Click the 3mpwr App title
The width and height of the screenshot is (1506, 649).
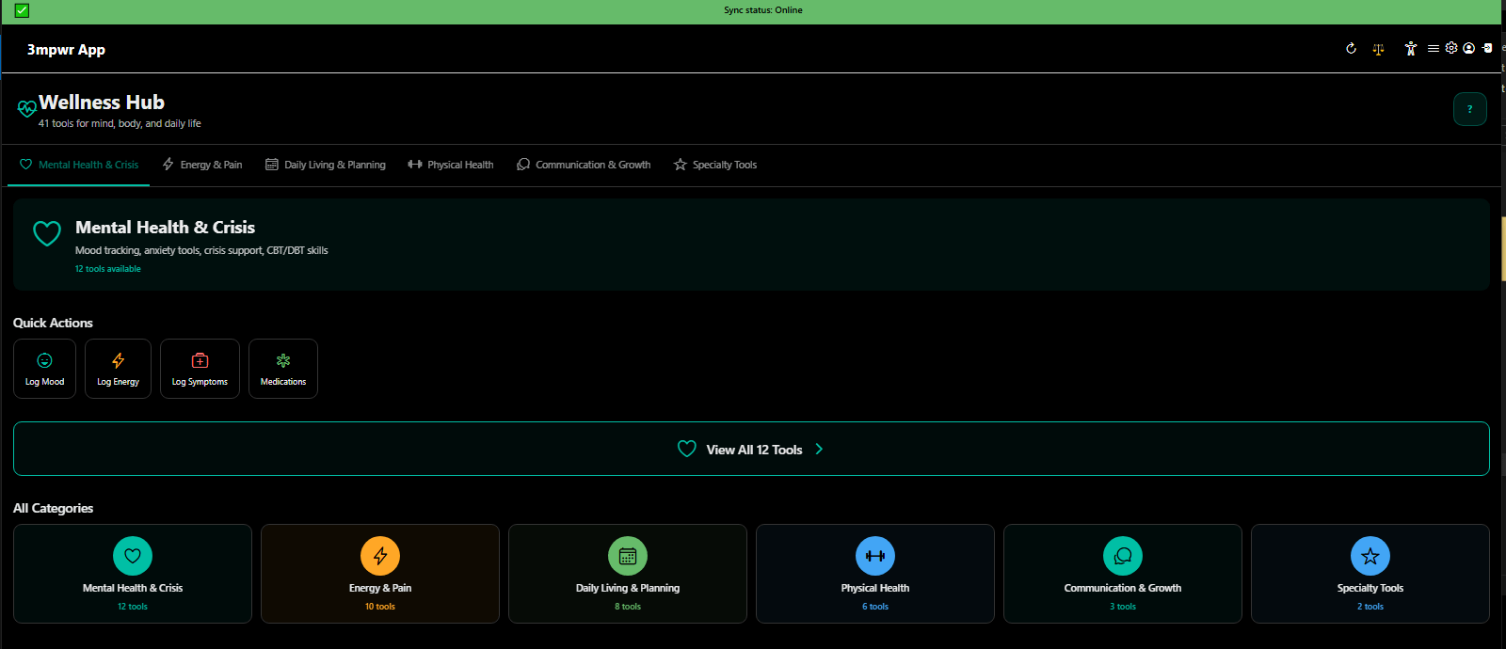point(66,50)
